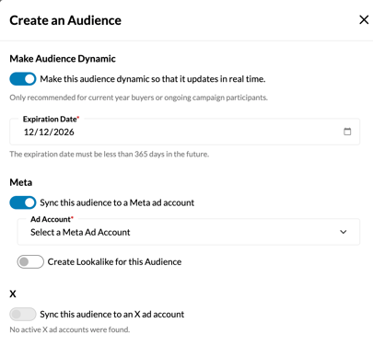Image resolution: width=373 pixels, height=346 pixels.
Task: Toggle the X ad account sync switch
Action: 23,314
